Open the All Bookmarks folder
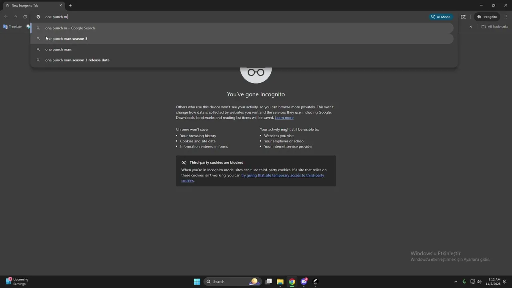Image resolution: width=512 pixels, height=288 pixels. tap(495, 27)
